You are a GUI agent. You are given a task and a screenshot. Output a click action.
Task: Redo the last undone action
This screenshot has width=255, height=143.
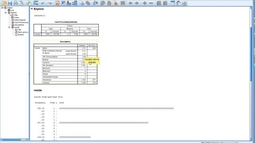tap(50, 3)
